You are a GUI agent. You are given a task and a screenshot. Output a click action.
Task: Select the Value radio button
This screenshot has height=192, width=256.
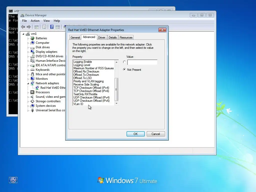click(x=124, y=62)
